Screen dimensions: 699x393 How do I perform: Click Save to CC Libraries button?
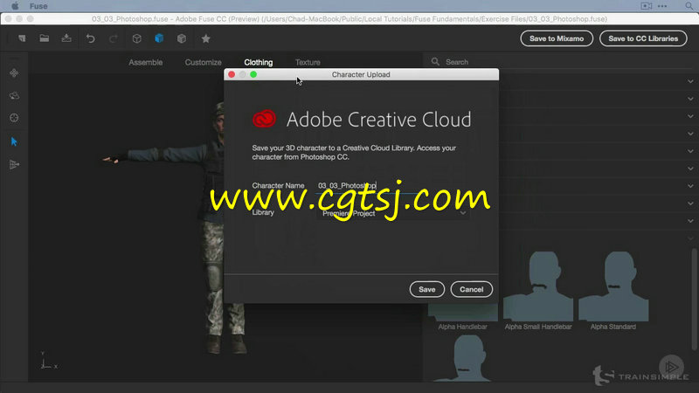tap(643, 38)
